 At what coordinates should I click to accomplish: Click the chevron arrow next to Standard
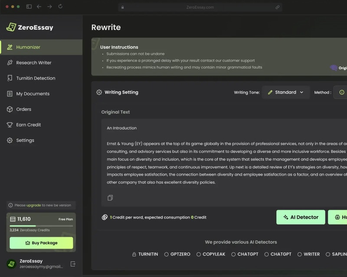pyautogui.click(x=301, y=92)
